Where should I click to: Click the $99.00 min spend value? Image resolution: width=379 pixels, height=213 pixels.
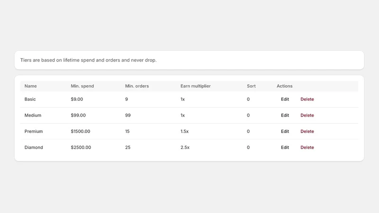pyautogui.click(x=78, y=115)
